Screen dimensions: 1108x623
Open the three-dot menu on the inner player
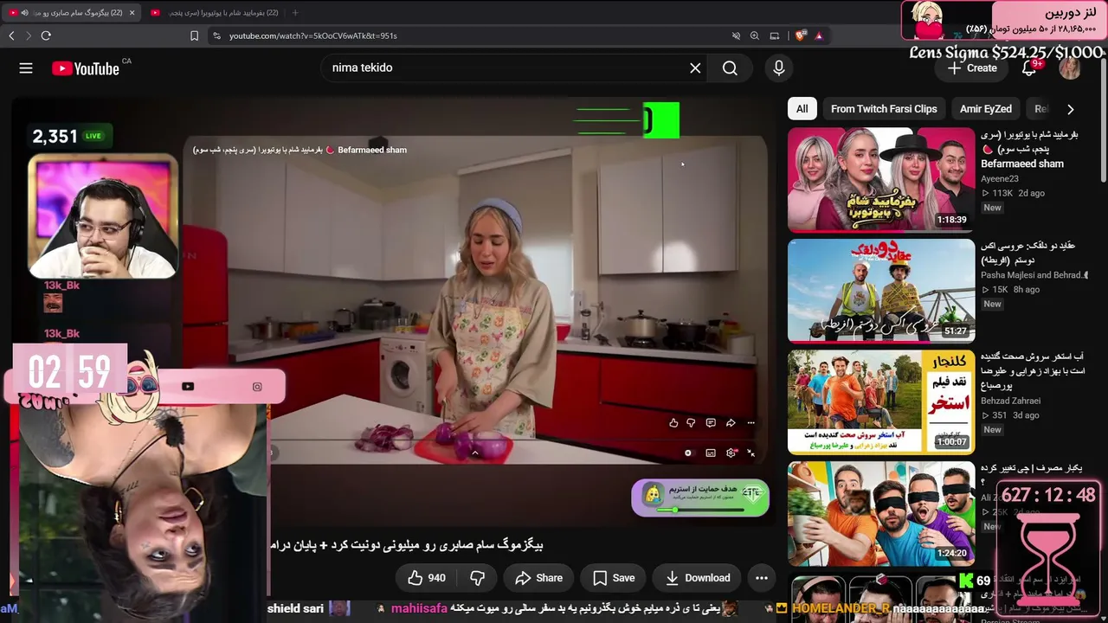[750, 423]
